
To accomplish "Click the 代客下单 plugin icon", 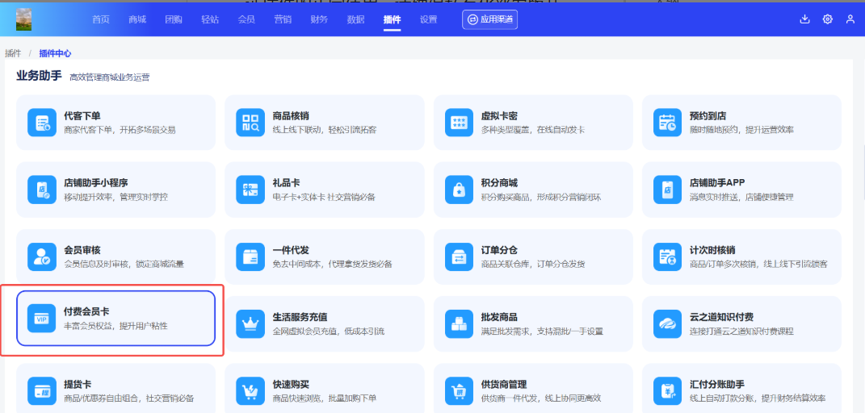I will 41,123.
